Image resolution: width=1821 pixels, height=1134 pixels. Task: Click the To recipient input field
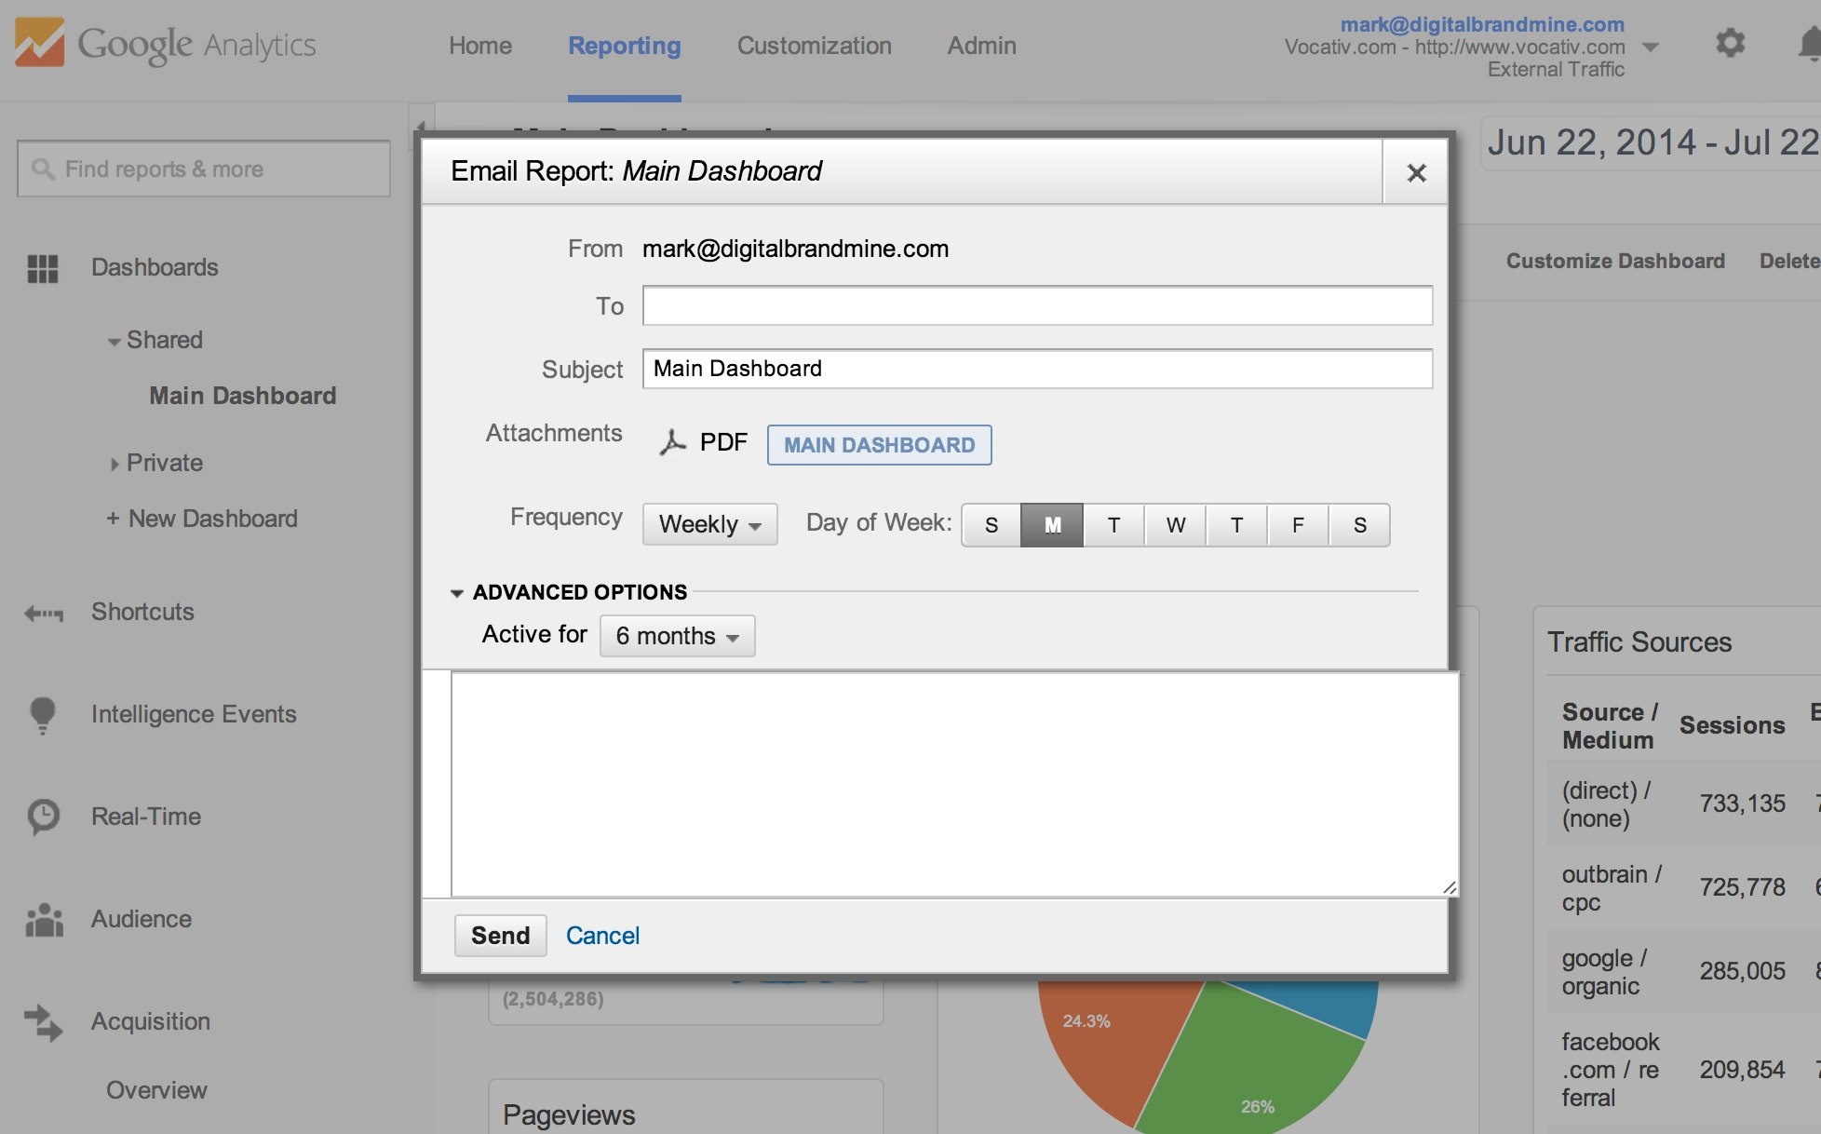[x=1036, y=306]
